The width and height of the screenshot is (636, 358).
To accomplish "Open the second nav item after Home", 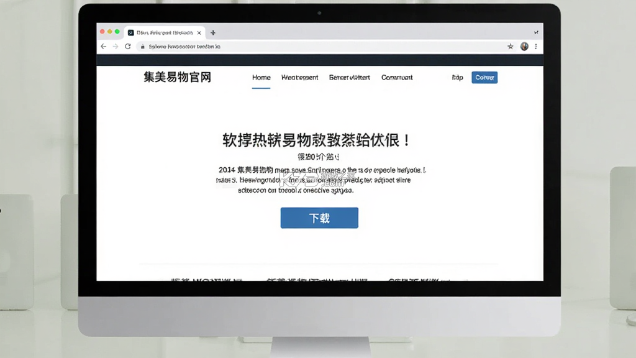I will point(300,78).
